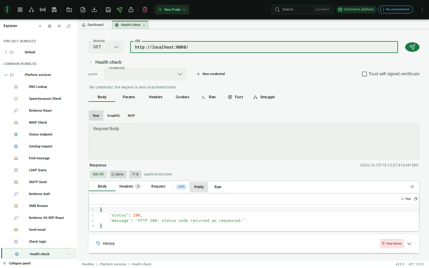Click the Explorer locate target icon

[x=49, y=26]
